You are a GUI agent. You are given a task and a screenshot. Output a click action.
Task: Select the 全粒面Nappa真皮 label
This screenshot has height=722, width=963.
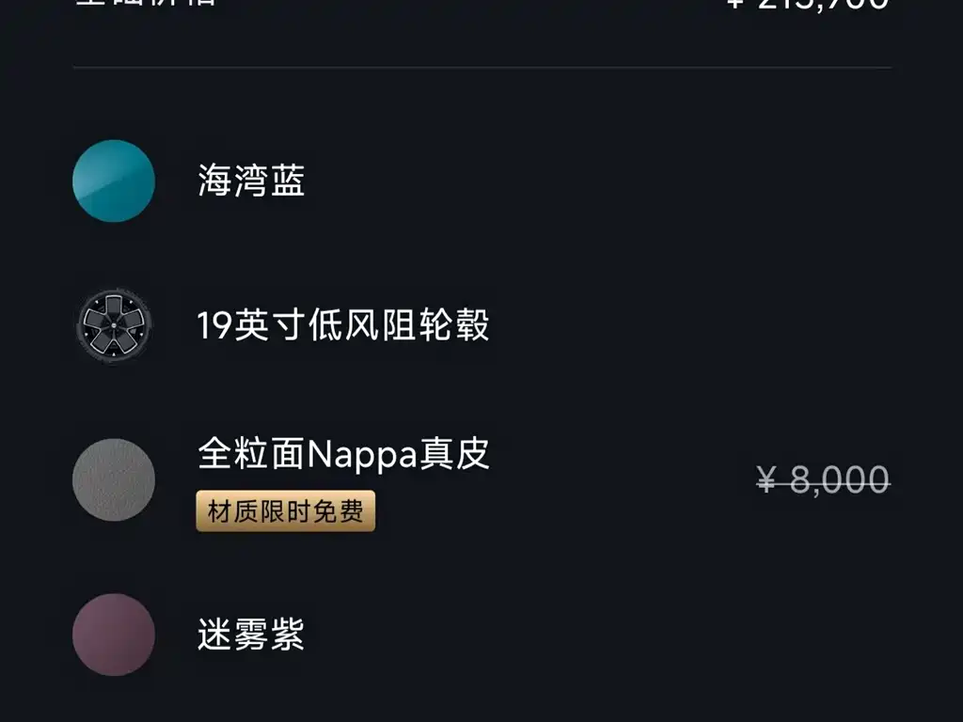pyautogui.click(x=343, y=455)
